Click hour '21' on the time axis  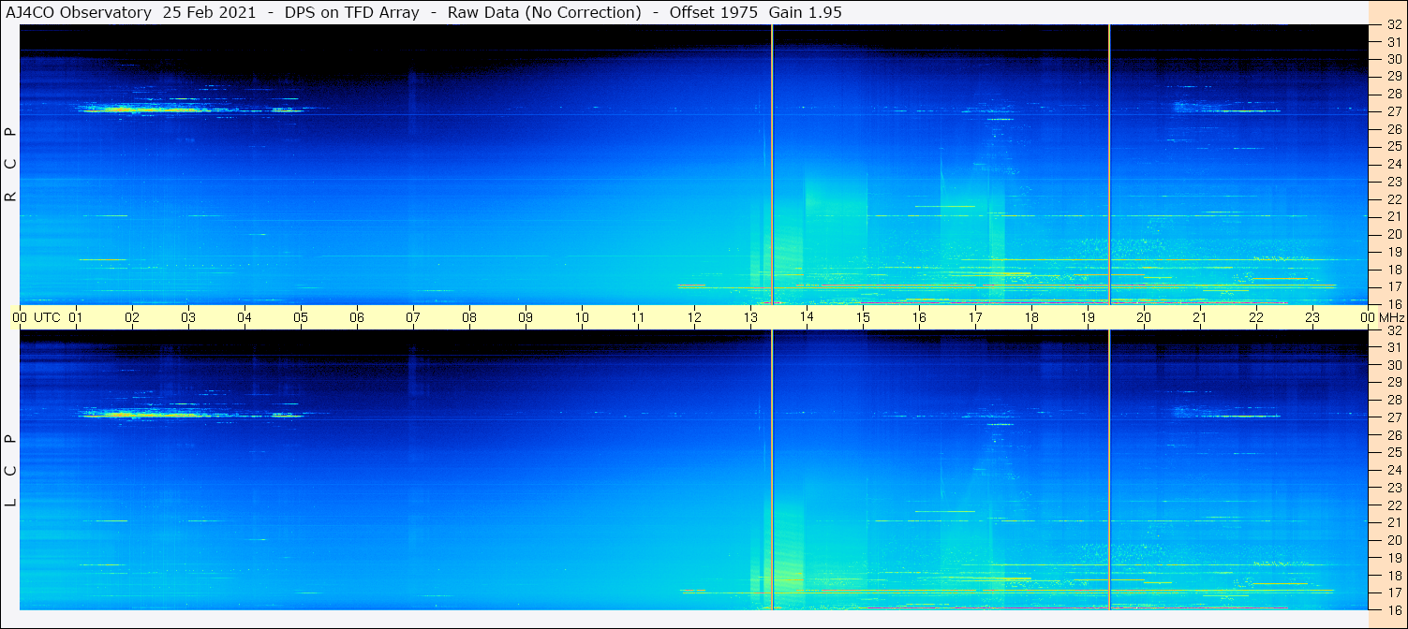pos(1200,317)
